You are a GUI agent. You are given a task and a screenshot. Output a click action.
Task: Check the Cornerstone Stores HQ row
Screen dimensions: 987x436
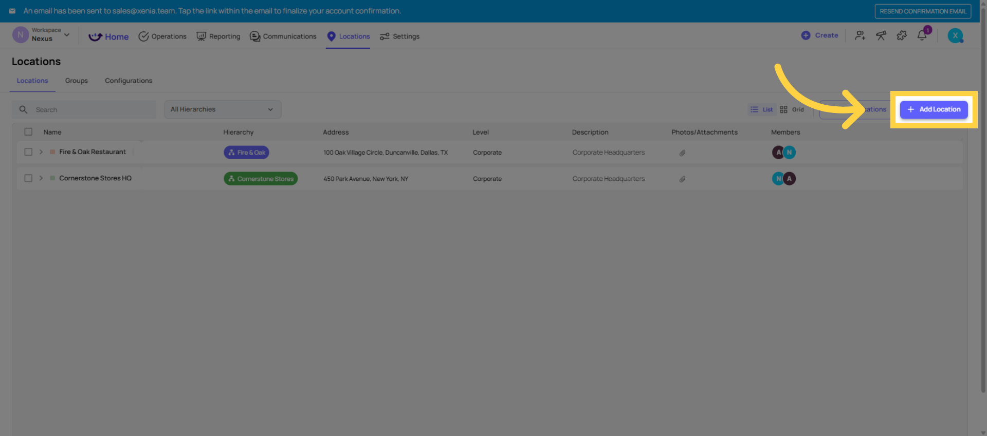[x=28, y=178]
